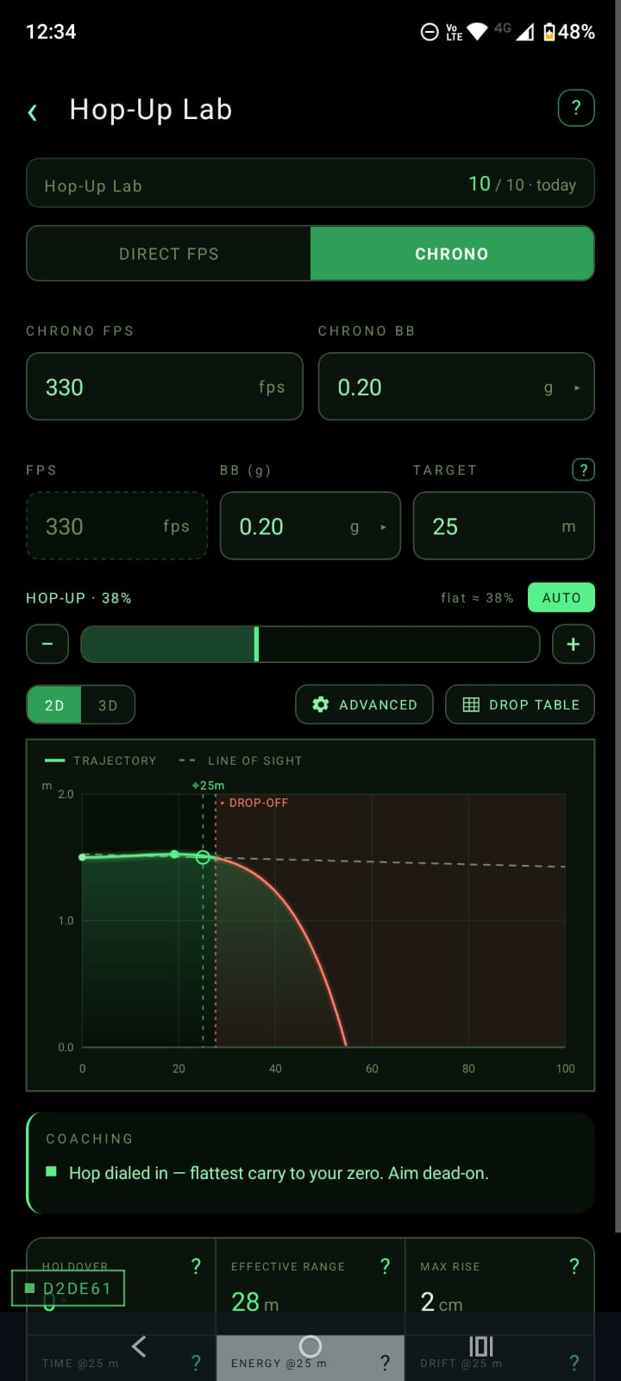Click the hop-up percentage slider track
The height and width of the screenshot is (1381, 621).
pyautogui.click(x=310, y=644)
